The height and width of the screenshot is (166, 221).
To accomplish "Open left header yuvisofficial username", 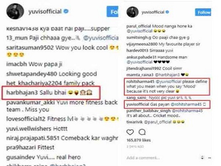I will pos(45,11).
